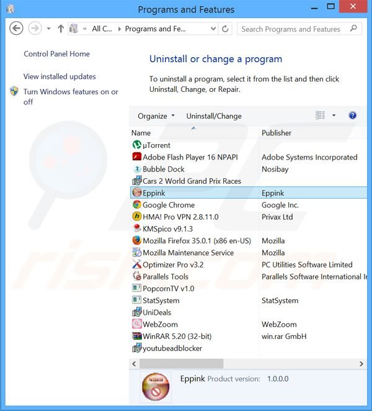Click the Google Chrome icon

tap(136, 204)
